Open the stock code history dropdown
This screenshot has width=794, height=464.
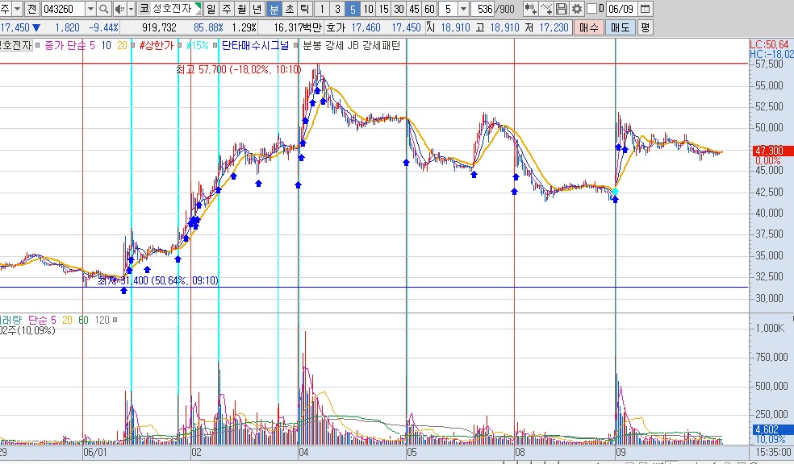point(90,9)
